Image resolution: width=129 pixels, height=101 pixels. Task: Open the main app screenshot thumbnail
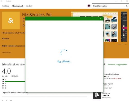pos(95,27)
